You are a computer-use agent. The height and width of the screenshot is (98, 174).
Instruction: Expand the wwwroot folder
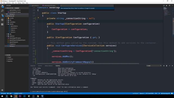click(x=17, y=36)
